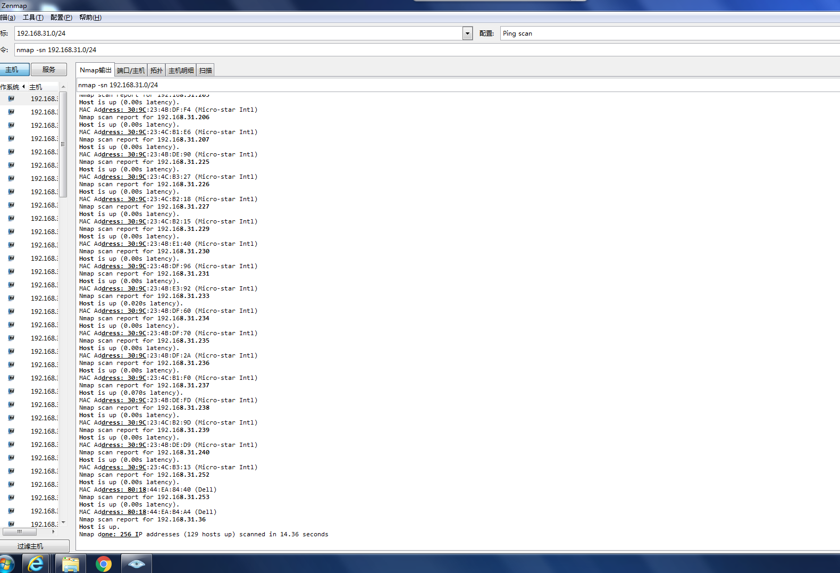Screen dimensions: 840x573
Task: Expand the target address dropdown arrow
Action: tap(467, 34)
